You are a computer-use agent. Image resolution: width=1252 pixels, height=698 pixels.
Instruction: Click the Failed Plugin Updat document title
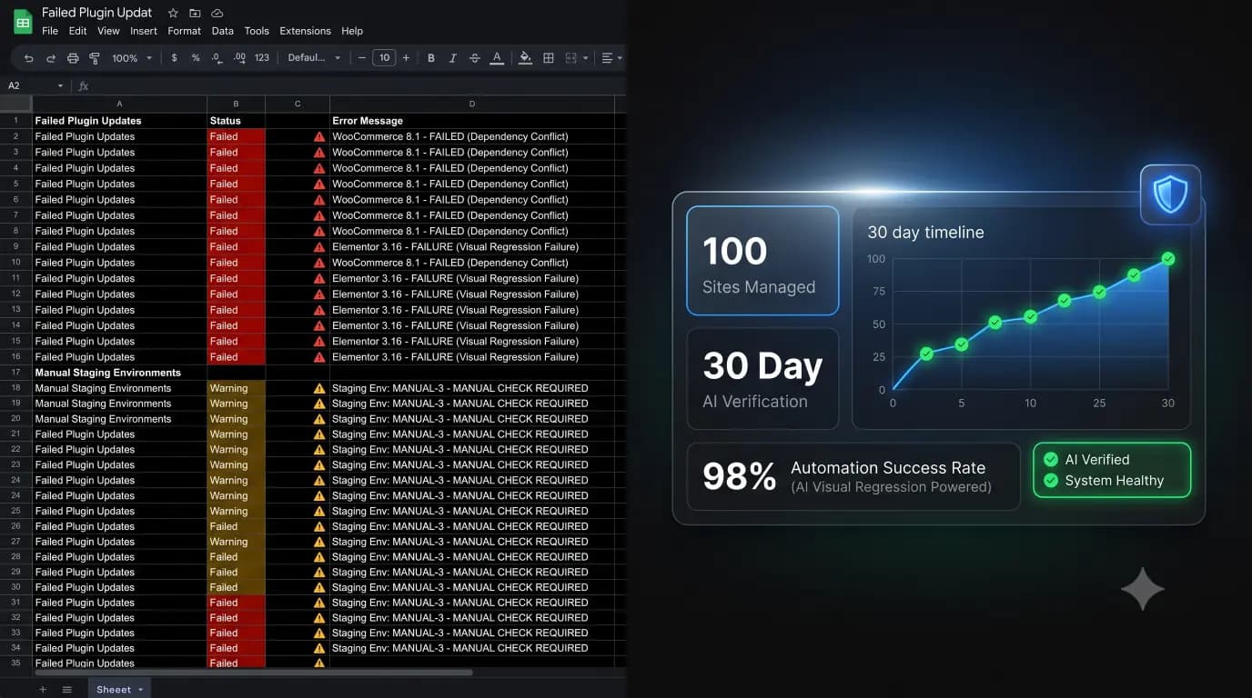point(97,13)
